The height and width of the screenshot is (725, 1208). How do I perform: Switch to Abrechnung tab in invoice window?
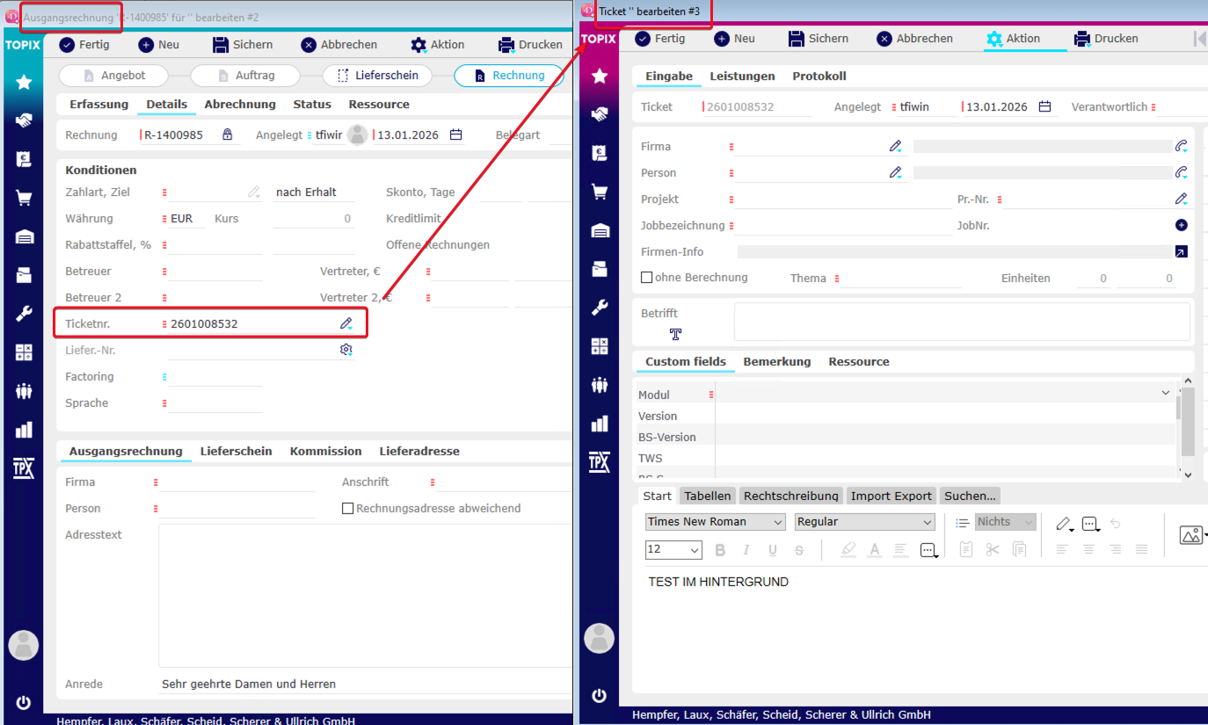click(240, 105)
